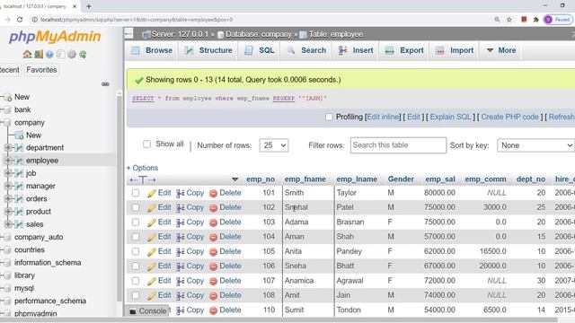Click employee table icon in tree
Screen dimensions: 575x323
point(19,161)
